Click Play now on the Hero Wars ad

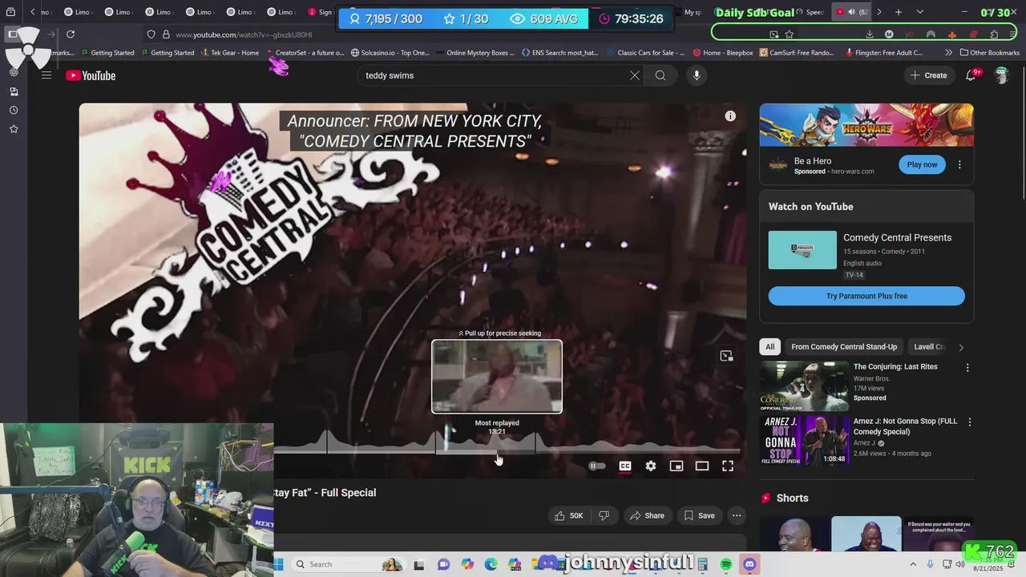pyautogui.click(x=922, y=164)
